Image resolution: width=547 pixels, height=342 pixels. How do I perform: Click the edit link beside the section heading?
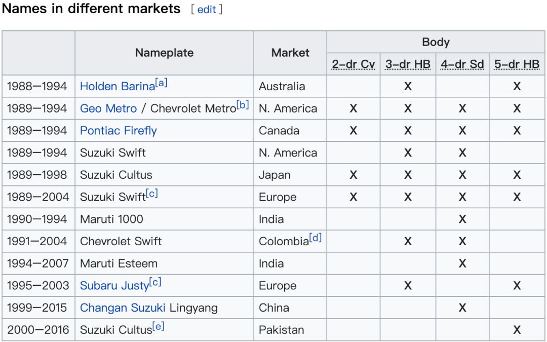(207, 10)
